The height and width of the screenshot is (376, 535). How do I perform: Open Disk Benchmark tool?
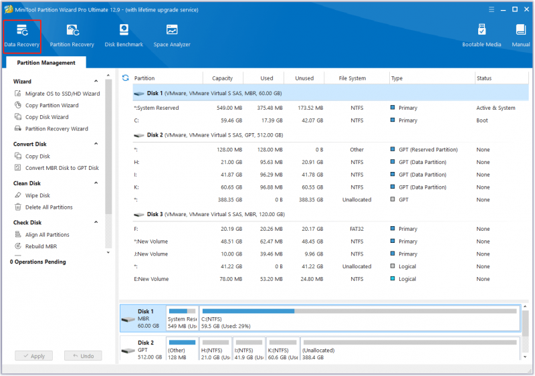click(124, 36)
